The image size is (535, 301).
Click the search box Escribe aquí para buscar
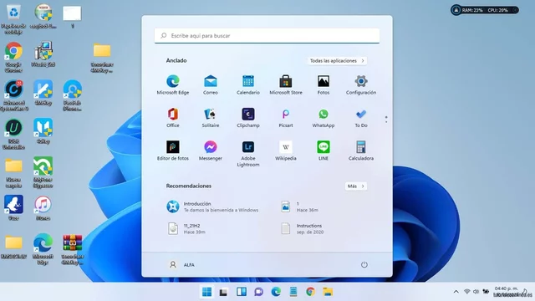point(267,35)
